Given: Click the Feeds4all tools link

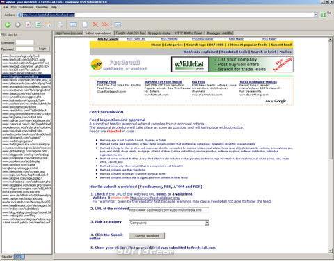Looking at the screenshot, I should click(234, 52).
